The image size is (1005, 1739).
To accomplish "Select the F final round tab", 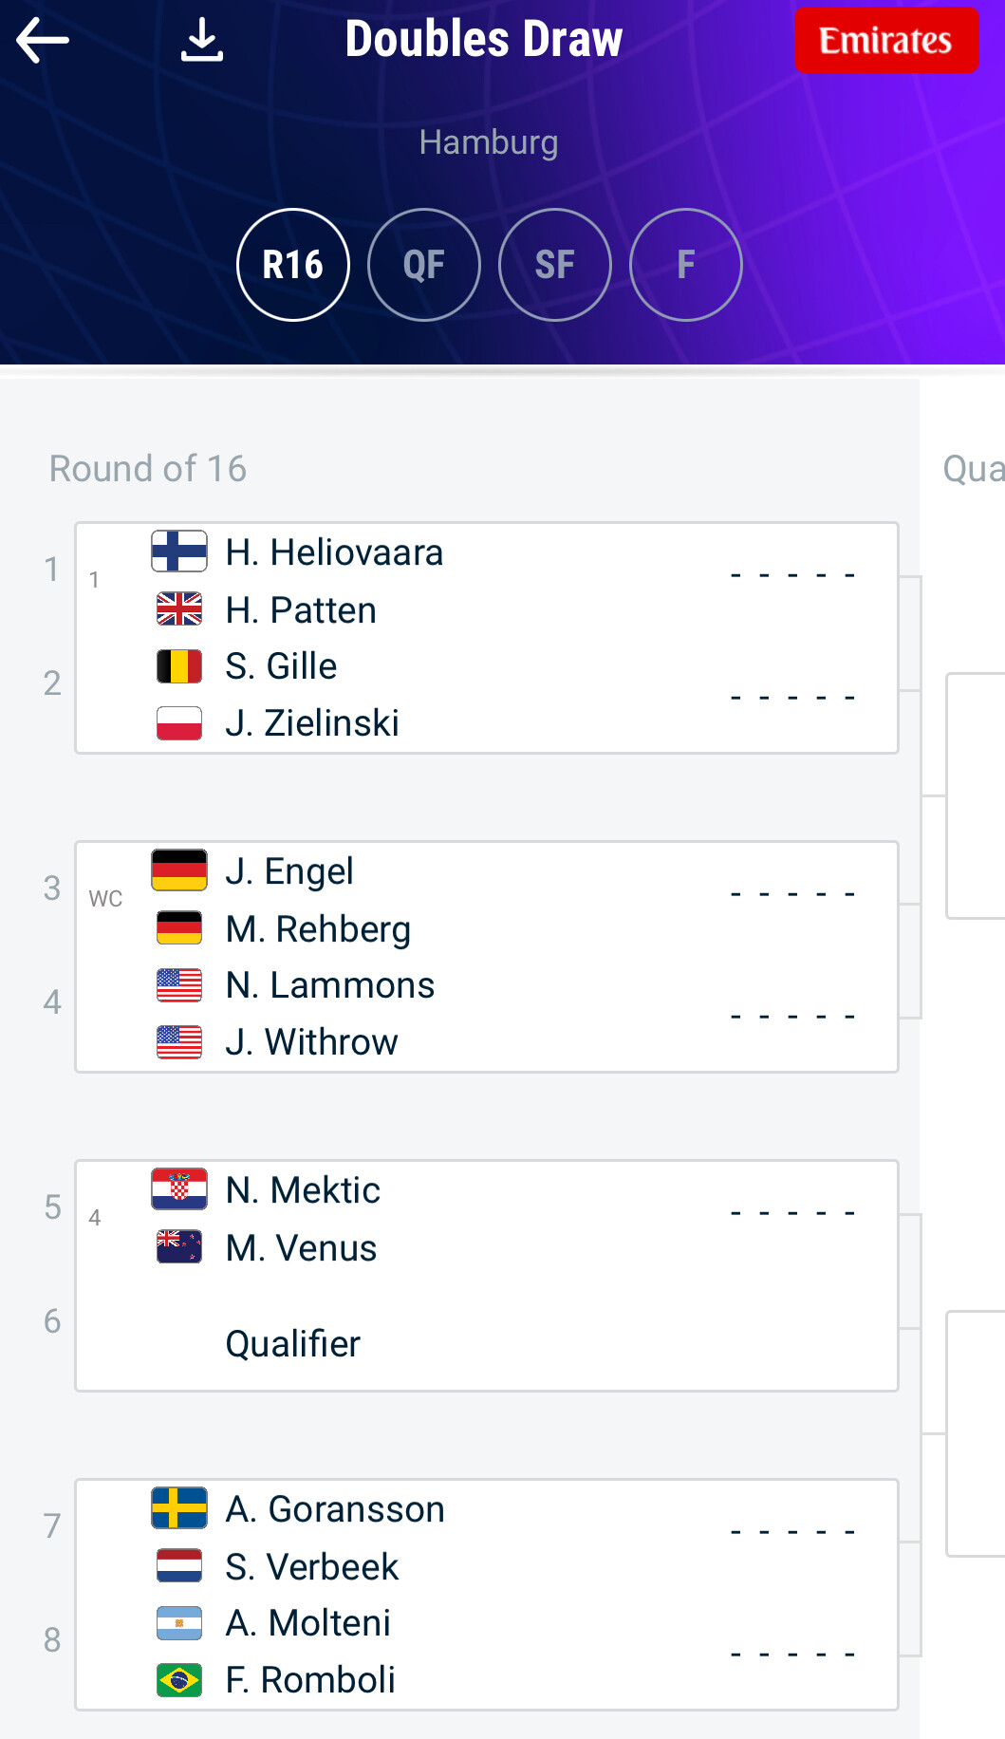I will coord(686,265).
